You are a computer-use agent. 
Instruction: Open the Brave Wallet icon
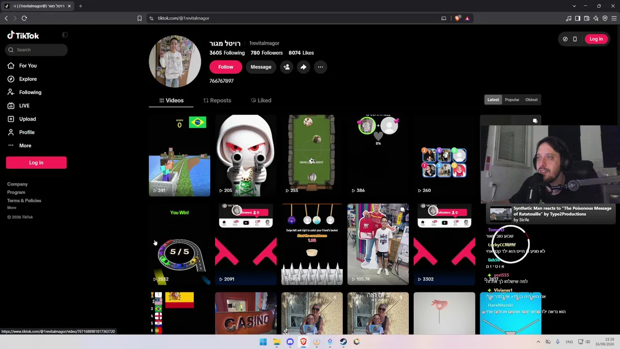point(587,18)
